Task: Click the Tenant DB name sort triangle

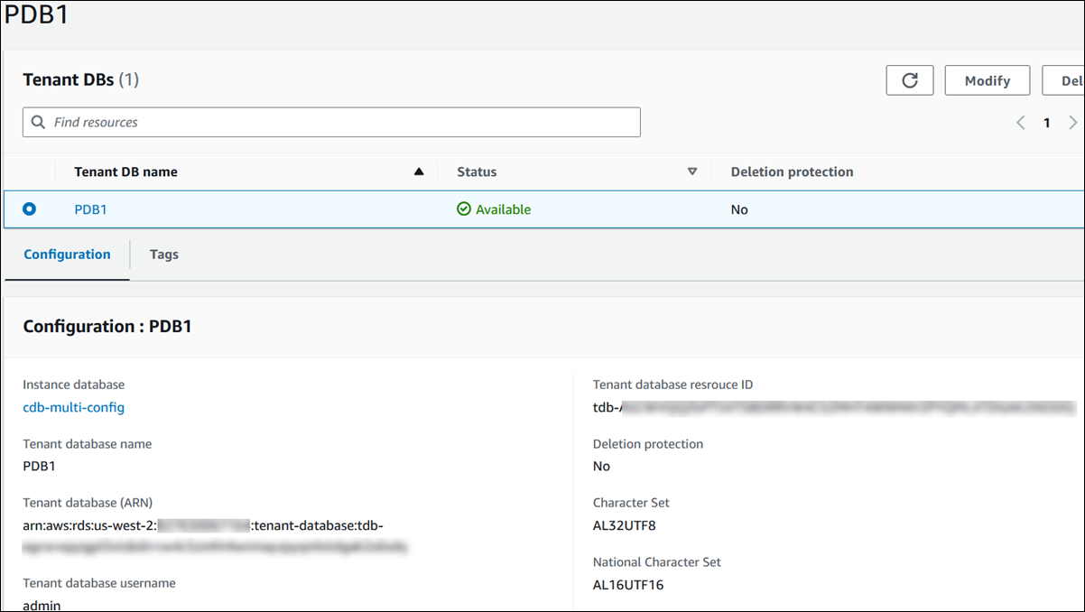Action: pyautogui.click(x=419, y=171)
